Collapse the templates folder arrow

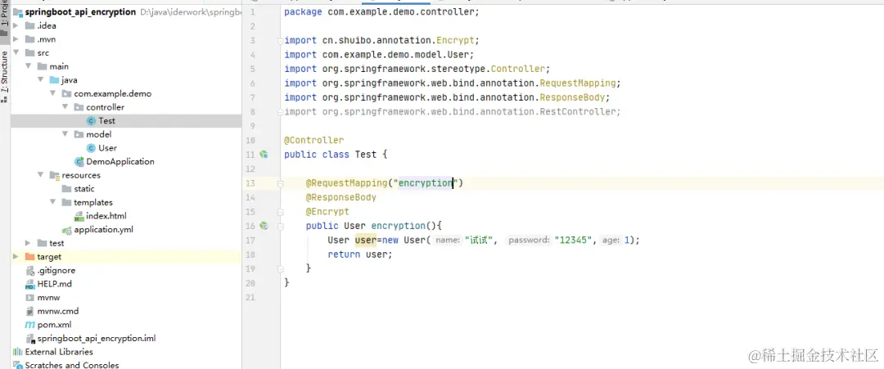tap(52, 202)
